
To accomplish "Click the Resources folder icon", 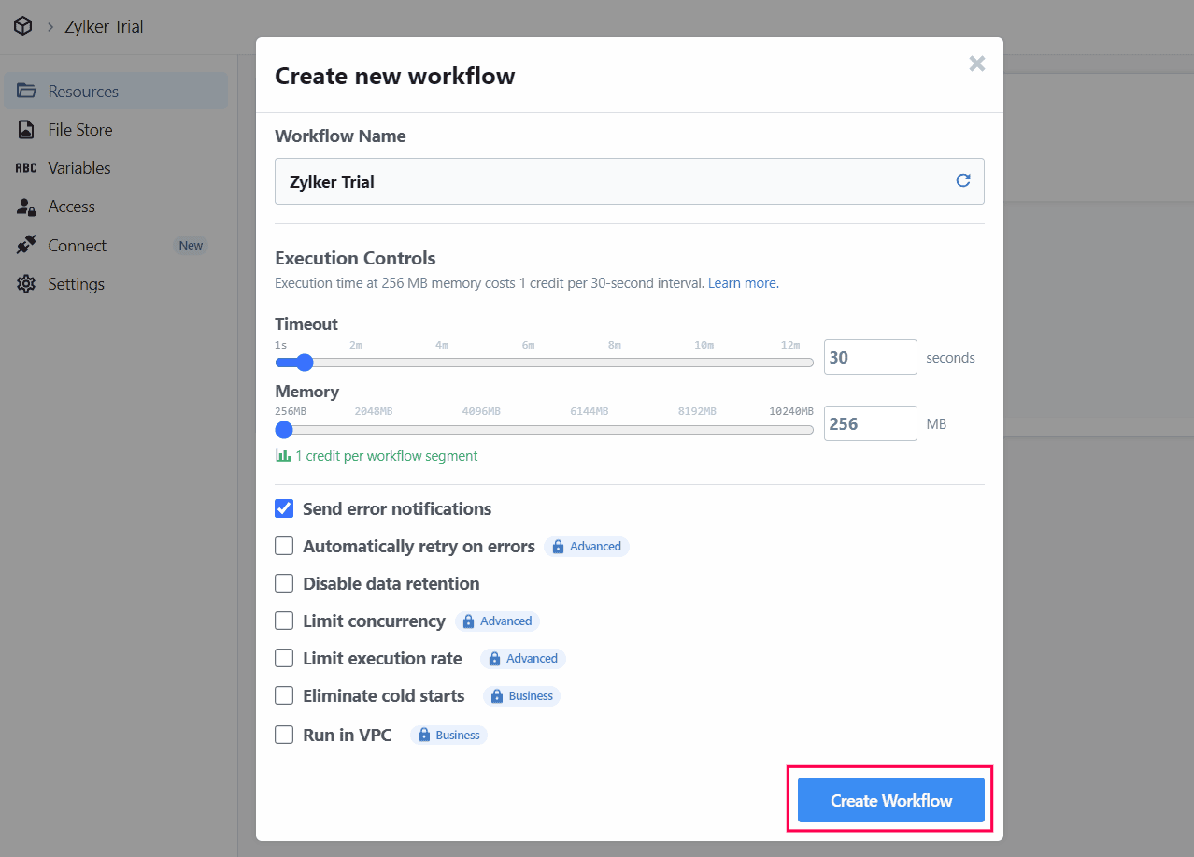I will click(26, 91).
